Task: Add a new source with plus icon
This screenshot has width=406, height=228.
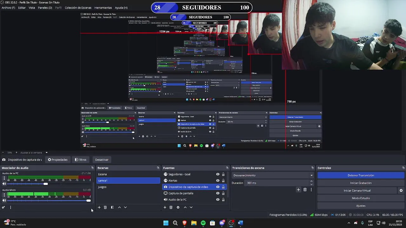Action: click(165, 207)
